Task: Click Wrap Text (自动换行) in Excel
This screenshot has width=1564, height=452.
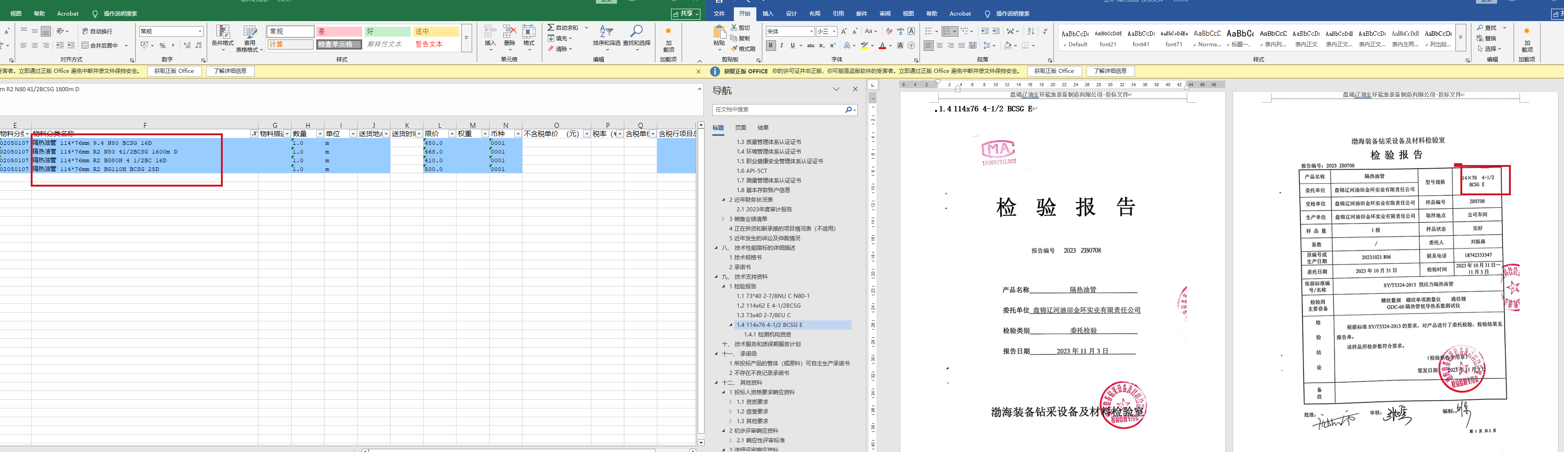Action: point(97,31)
